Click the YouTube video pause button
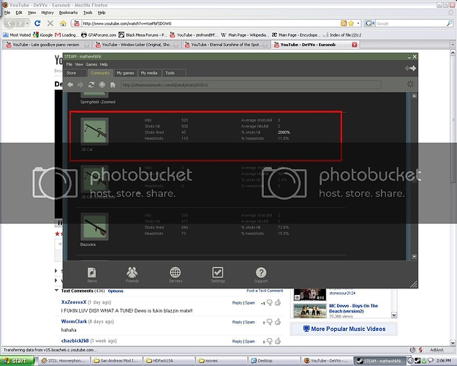 coord(59,223)
